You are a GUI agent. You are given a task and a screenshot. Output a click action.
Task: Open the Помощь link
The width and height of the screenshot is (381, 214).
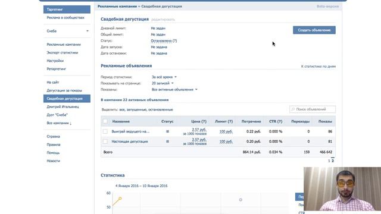tap(53, 153)
